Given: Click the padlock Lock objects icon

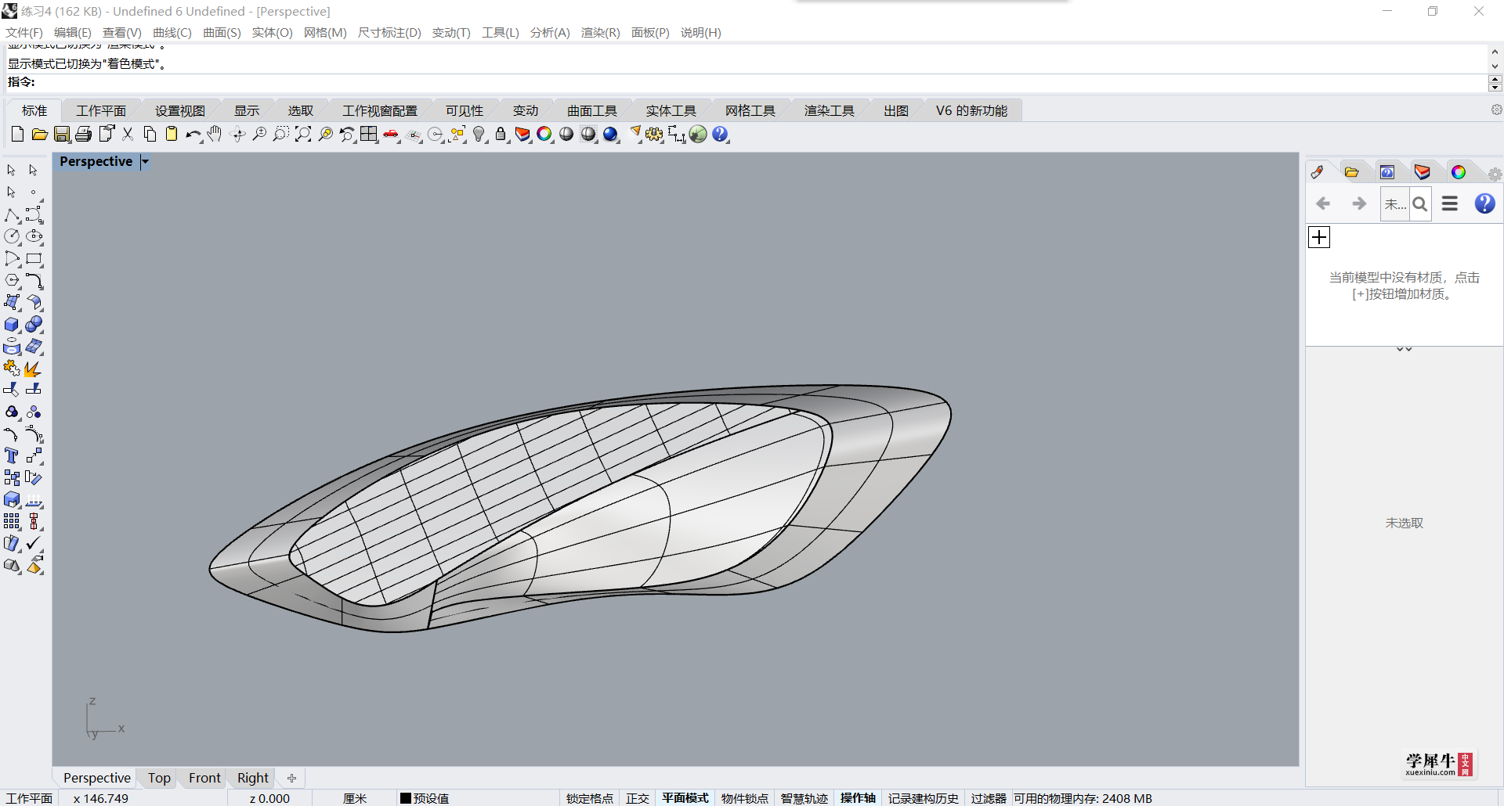Looking at the screenshot, I should 501,135.
